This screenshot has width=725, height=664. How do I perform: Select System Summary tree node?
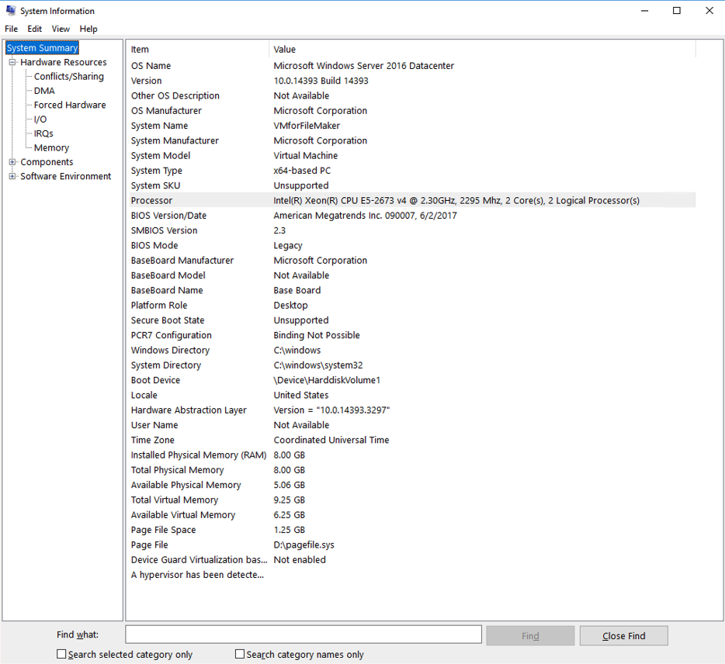point(42,47)
